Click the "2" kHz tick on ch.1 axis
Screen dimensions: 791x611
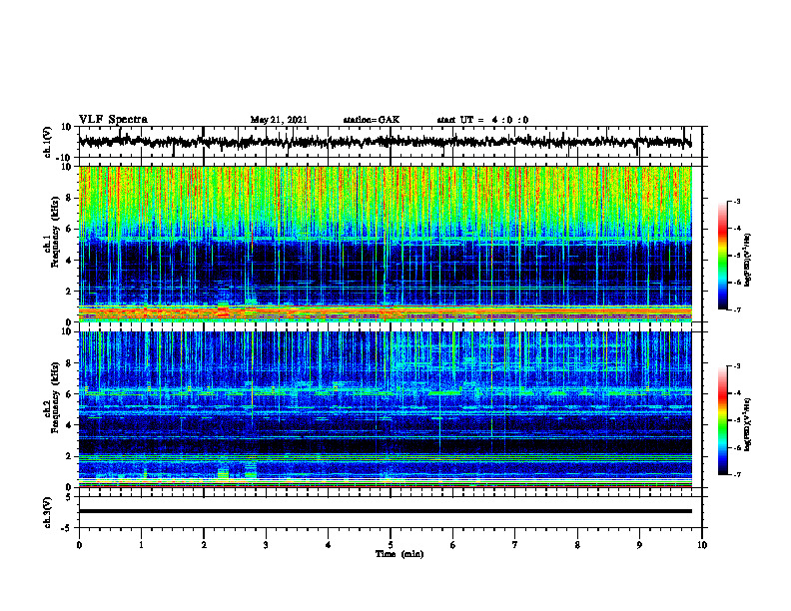[x=70, y=292]
